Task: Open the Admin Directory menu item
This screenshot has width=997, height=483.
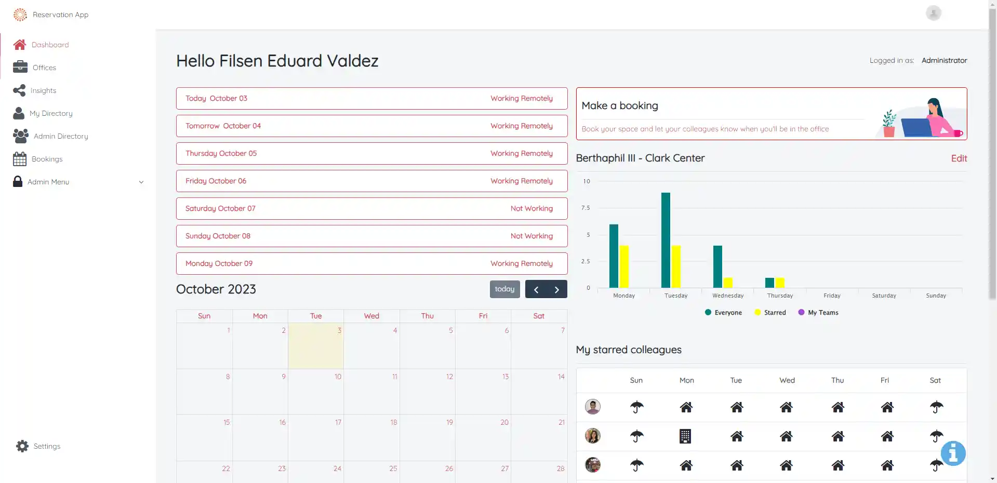Action: [x=61, y=136]
